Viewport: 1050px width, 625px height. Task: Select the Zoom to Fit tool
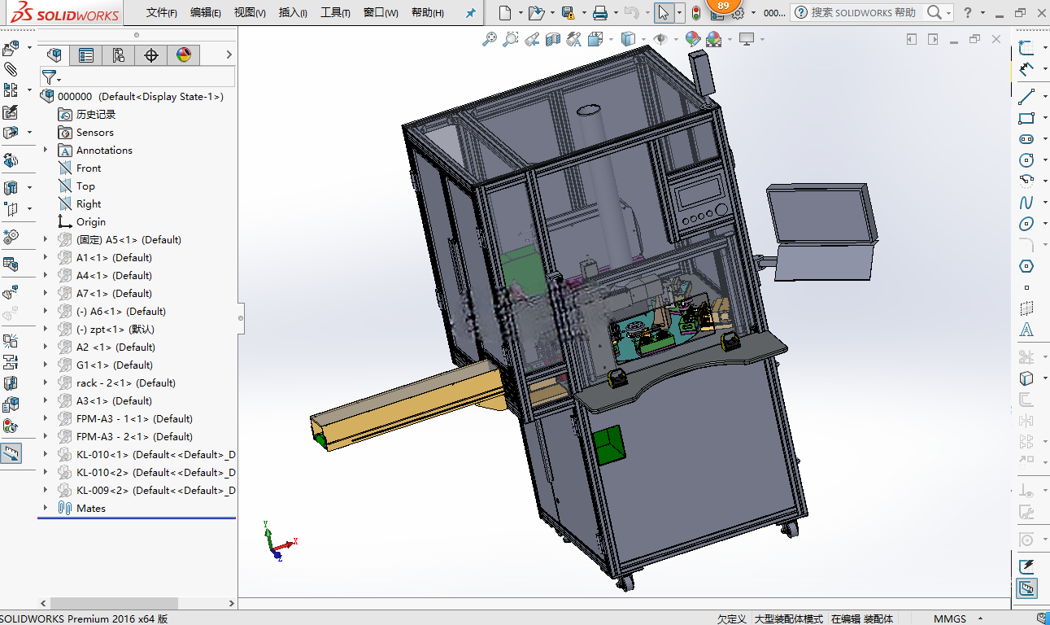pos(489,38)
